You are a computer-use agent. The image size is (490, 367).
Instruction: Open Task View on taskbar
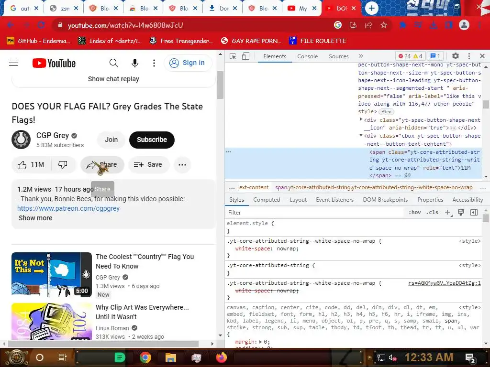click(x=63, y=357)
